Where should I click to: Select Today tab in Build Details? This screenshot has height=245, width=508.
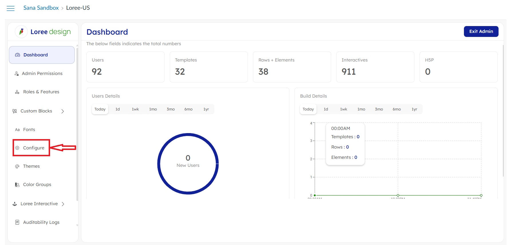coord(308,109)
